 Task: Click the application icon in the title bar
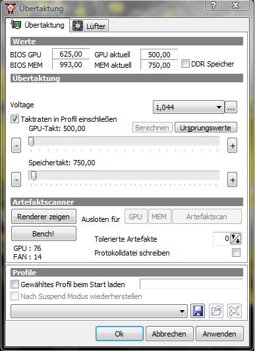[11, 9]
